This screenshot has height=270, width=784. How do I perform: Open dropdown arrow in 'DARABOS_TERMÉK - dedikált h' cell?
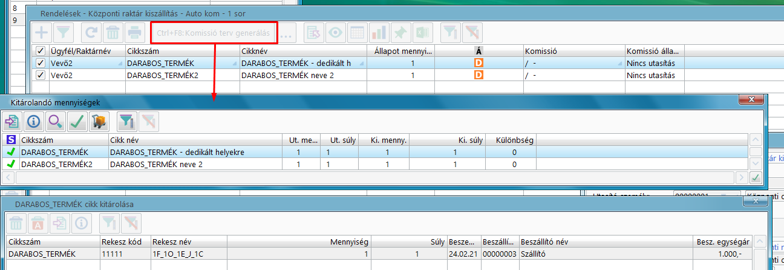coord(361,64)
